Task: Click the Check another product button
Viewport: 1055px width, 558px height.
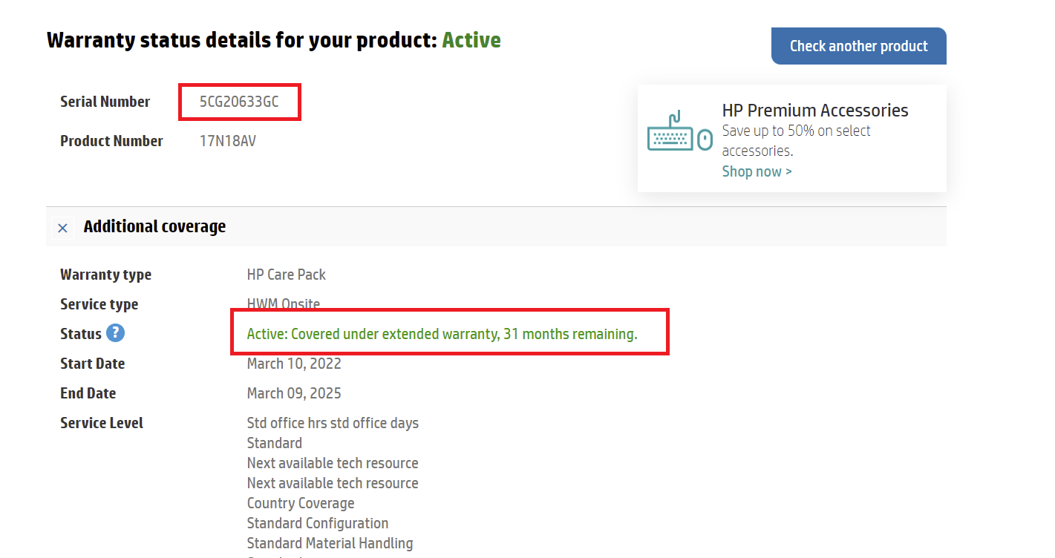Action: (x=858, y=46)
